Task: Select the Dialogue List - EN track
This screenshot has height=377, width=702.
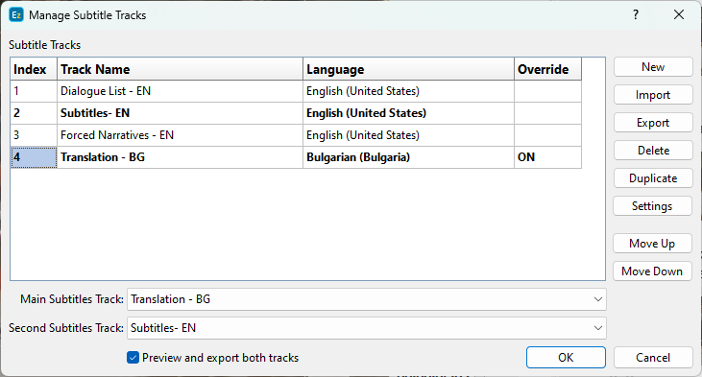Action: [180, 91]
